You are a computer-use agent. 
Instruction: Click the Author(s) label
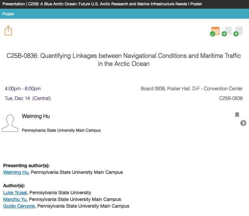(14, 186)
